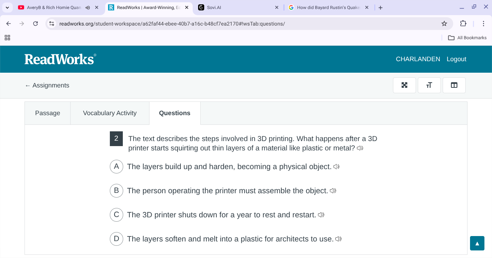Select answer choice A radio circle
The height and width of the screenshot is (258, 492).
click(116, 167)
